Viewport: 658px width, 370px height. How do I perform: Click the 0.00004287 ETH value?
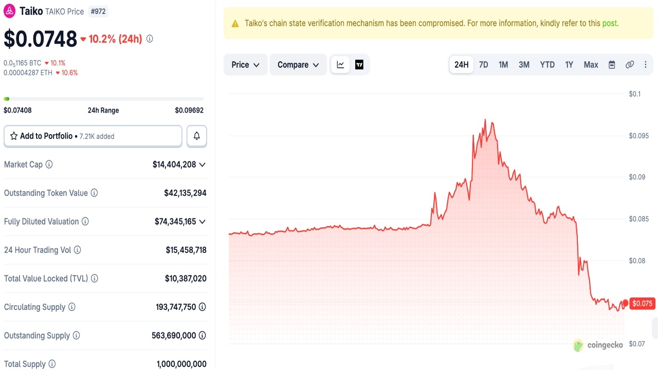pyautogui.click(x=28, y=72)
